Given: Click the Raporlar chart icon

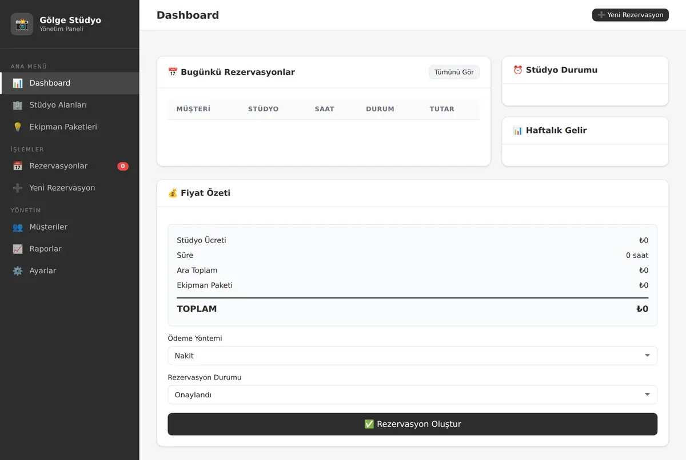Looking at the screenshot, I should tap(18, 249).
